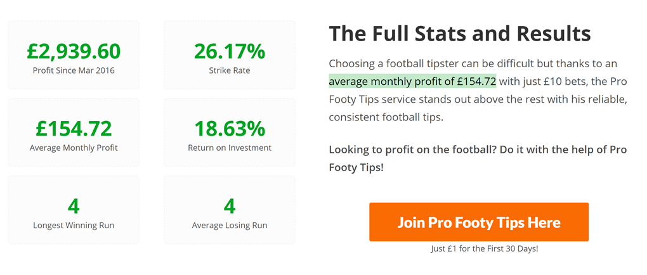
Task: Click the Strike Rate label
Action: [x=230, y=70]
